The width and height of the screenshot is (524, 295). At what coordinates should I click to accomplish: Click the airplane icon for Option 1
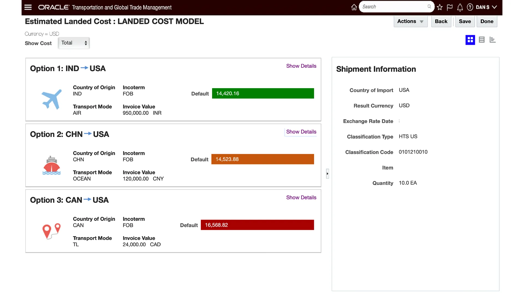click(52, 99)
